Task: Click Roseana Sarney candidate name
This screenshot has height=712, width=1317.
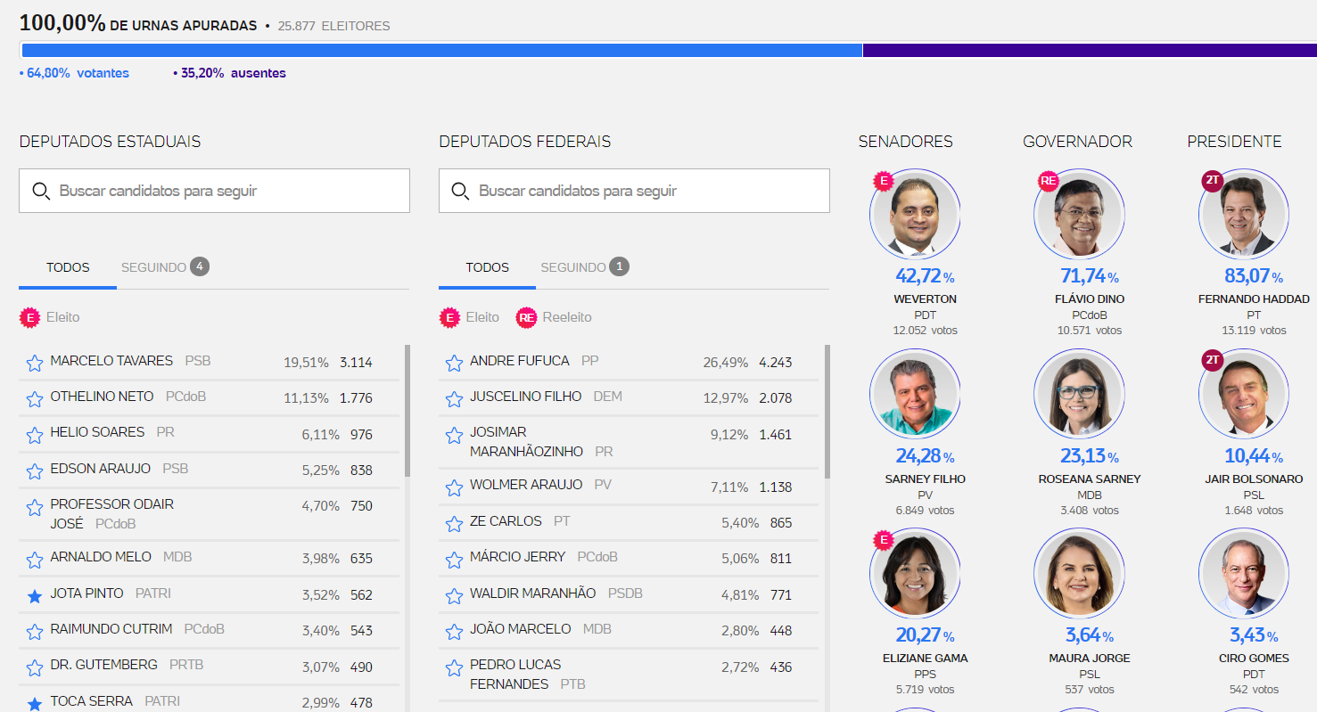Action: [1089, 479]
